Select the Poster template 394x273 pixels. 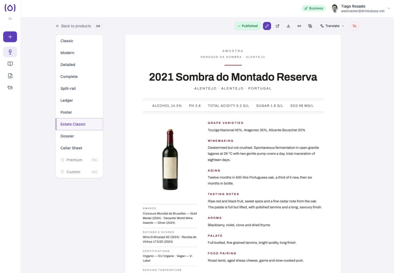[79, 112]
